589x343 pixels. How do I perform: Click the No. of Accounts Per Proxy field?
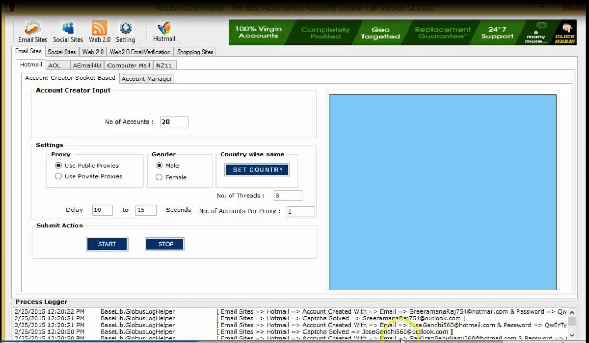(300, 211)
